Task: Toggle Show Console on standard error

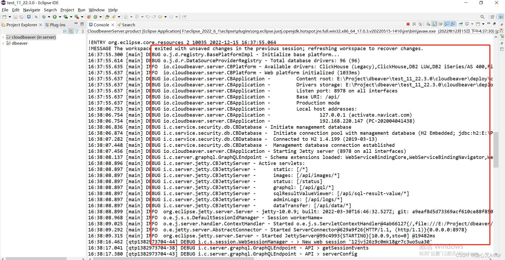Action: [453, 24]
